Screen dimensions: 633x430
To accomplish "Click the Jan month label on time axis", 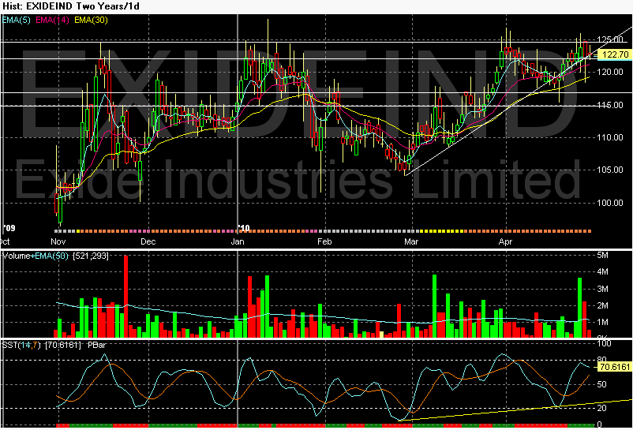I will tap(238, 241).
